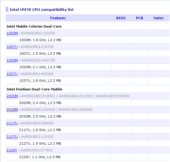Viewport: 170px width, 162px height.
Task: Click part number AW8063801443700
Action: pos(38,60)
